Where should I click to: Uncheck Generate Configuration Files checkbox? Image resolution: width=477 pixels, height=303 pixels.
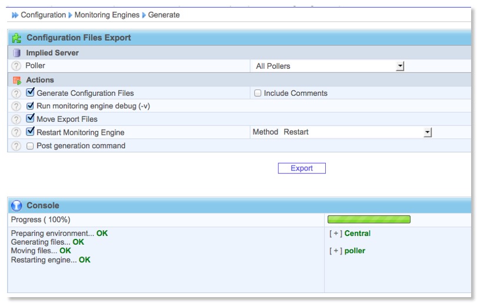coord(31,92)
